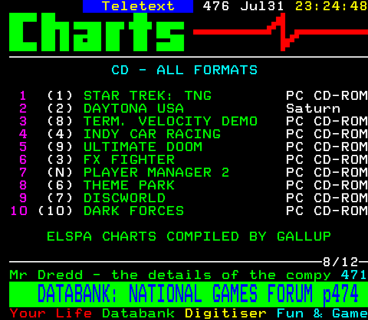The image size is (368, 320).
Task: Click the 'CD - ALL FORMATS' heading
Action: click(x=184, y=70)
